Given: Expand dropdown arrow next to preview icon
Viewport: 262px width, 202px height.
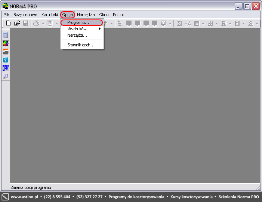Looking at the screenshot, I should [57, 24].
